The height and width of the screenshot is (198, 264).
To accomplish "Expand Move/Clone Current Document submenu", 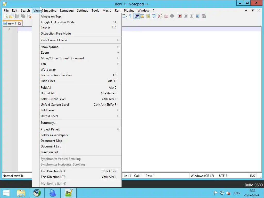I will [x=80, y=58].
